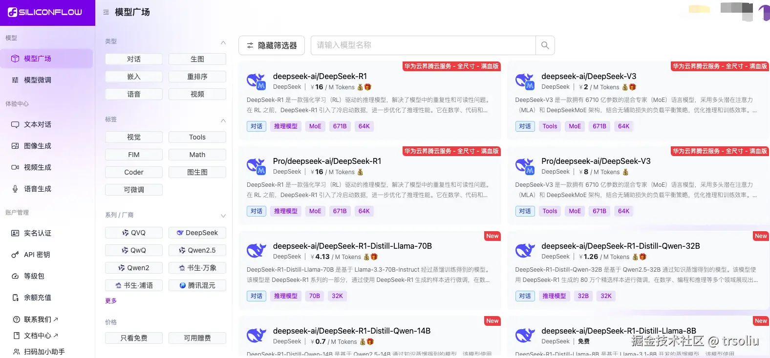770x358 pixels.
Task: Collapse the 标签 filter section
Action: 223,120
